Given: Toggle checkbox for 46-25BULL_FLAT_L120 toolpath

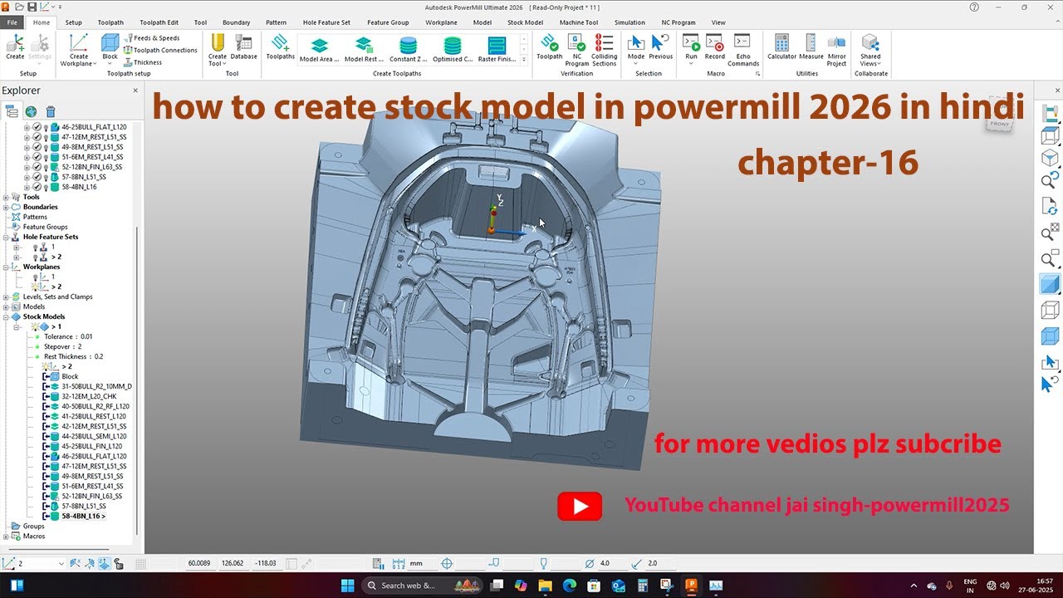Looking at the screenshot, I should (x=37, y=127).
